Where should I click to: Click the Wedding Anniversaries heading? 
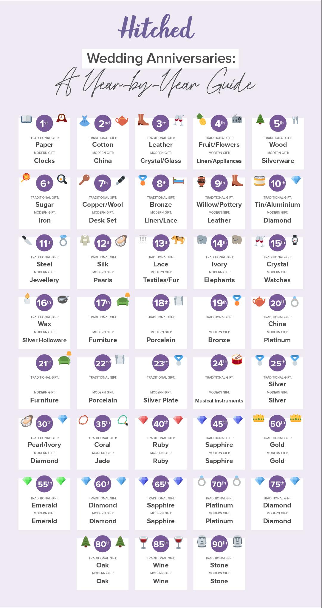pos(161,58)
